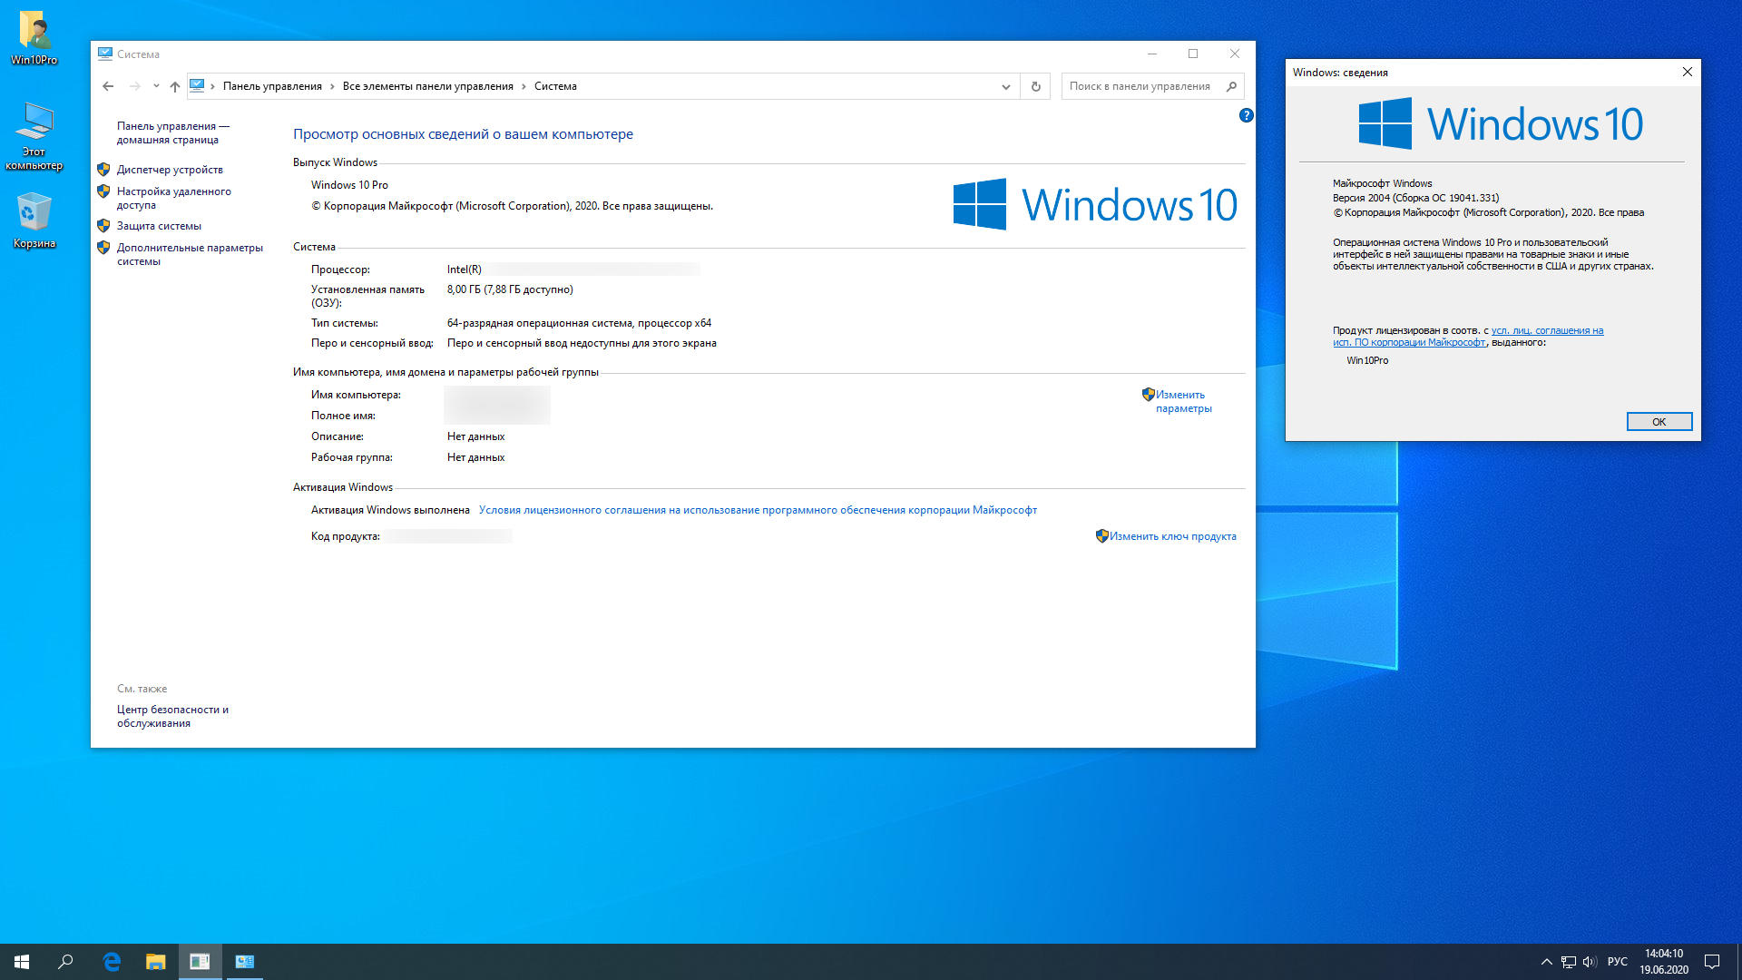Click shield icon beside Дополнительные параметры системы

pyautogui.click(x=103, y=247)
